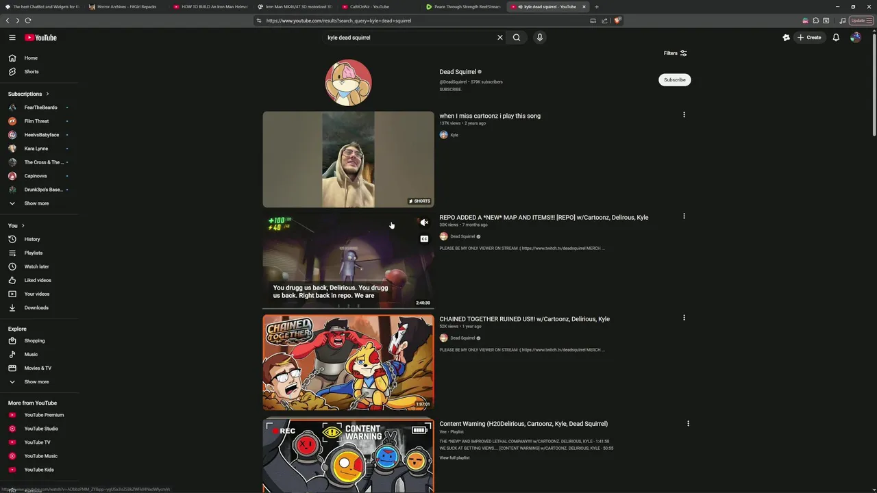Screen dimensions: 877x493
Task: Open Dead Squirrel channel avatar
Action: (x=348, y=83)
